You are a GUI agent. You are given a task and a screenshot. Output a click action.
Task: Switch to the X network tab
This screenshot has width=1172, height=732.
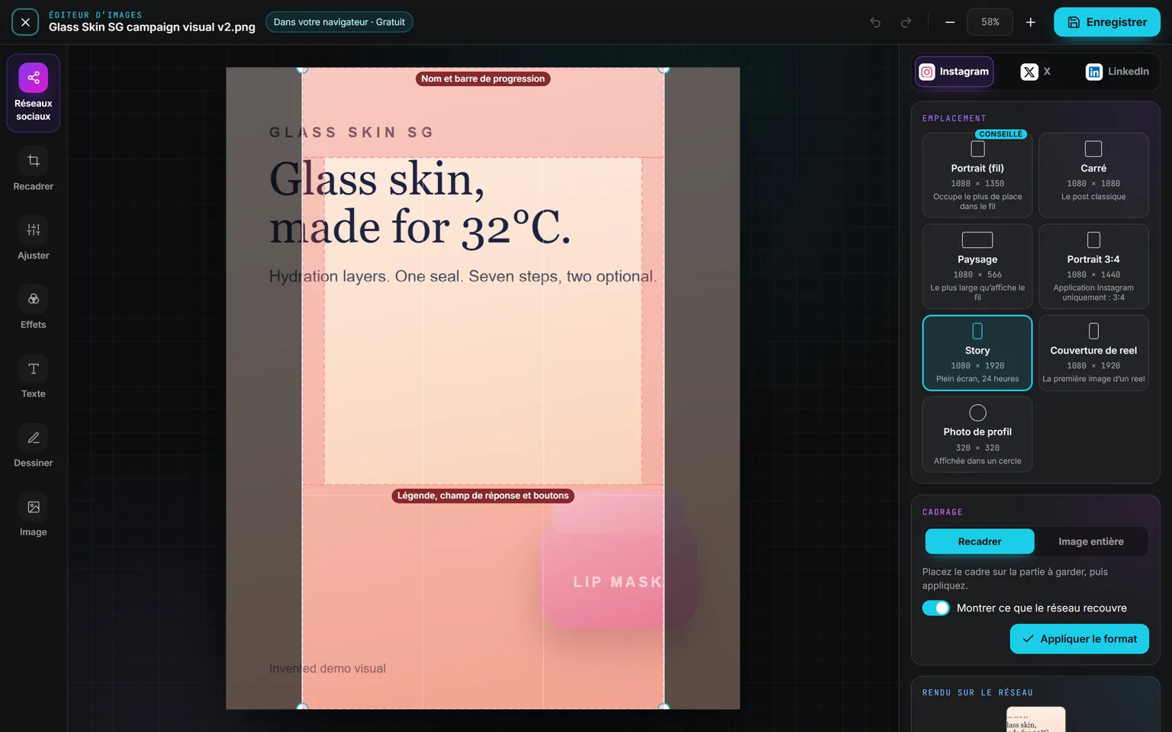click(1035, 72)
